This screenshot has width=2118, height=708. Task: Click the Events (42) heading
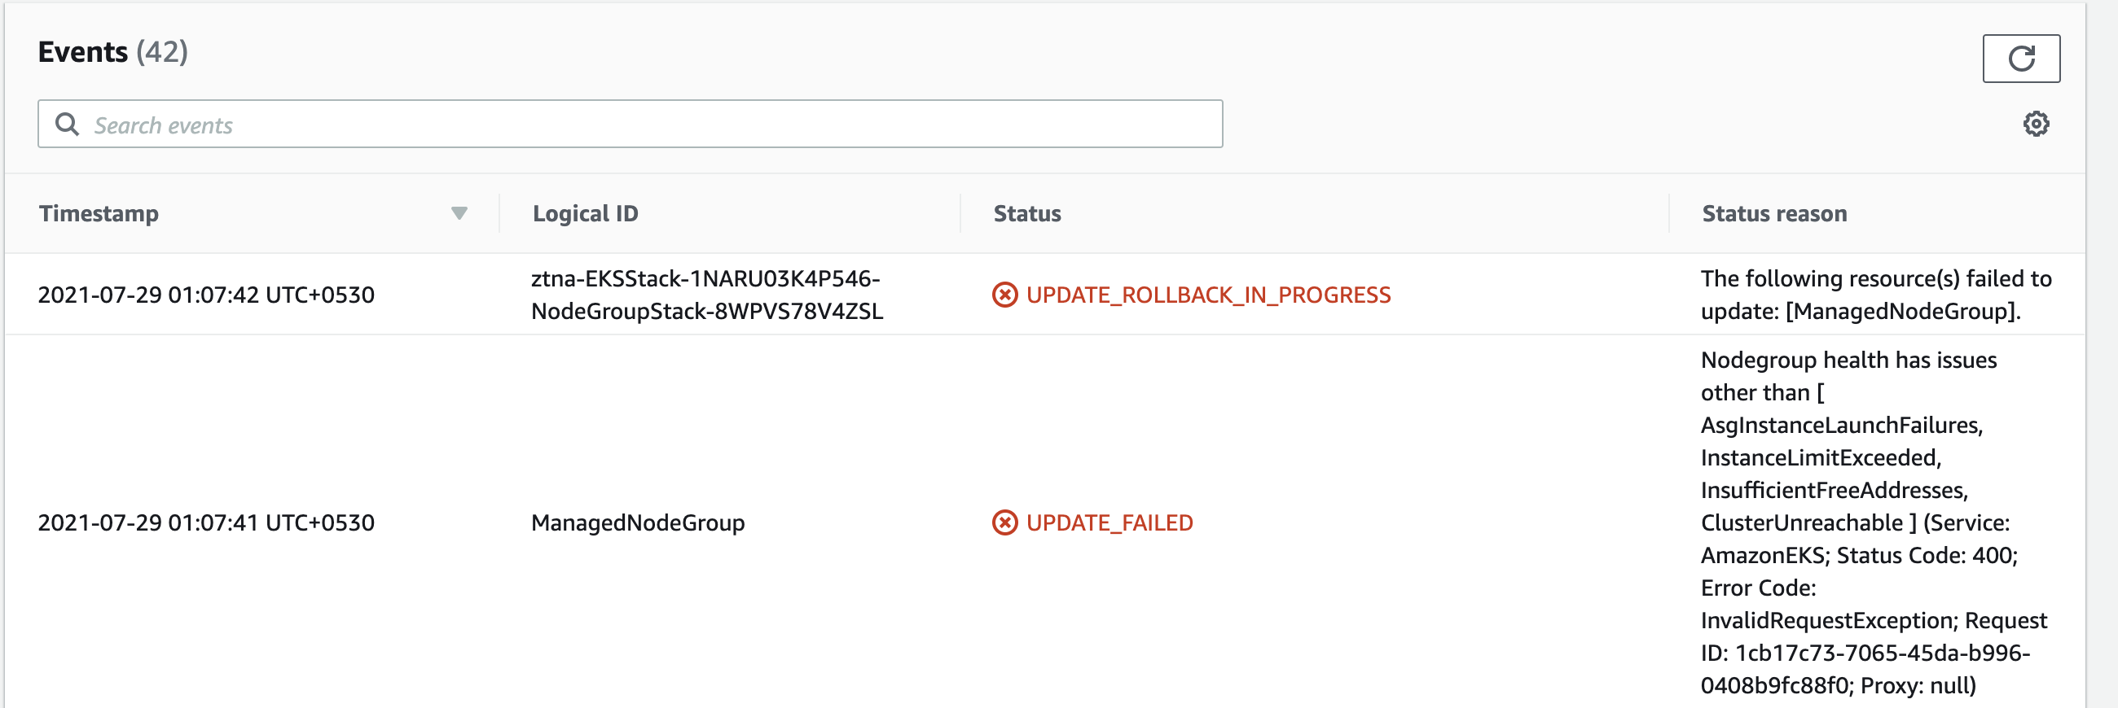coord(112,52)
